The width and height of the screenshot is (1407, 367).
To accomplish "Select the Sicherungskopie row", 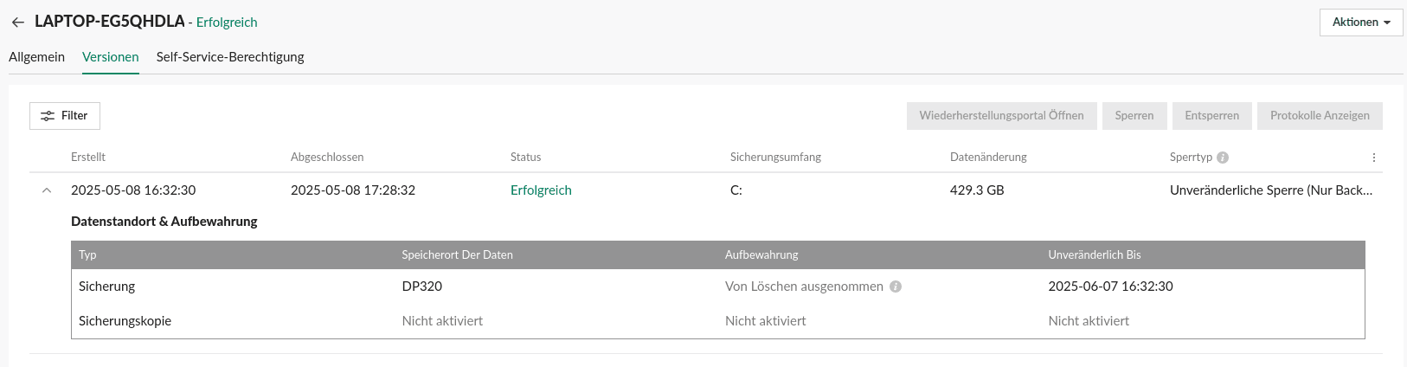I will [x=125, y=321].
